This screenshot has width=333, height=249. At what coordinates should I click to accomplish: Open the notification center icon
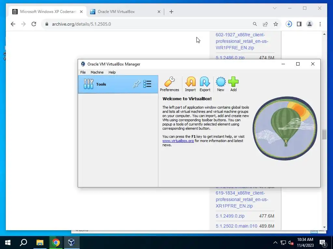pos(323,243)
